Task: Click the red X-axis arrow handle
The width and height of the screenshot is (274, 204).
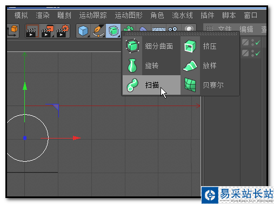Action: (x=77, y=138)
